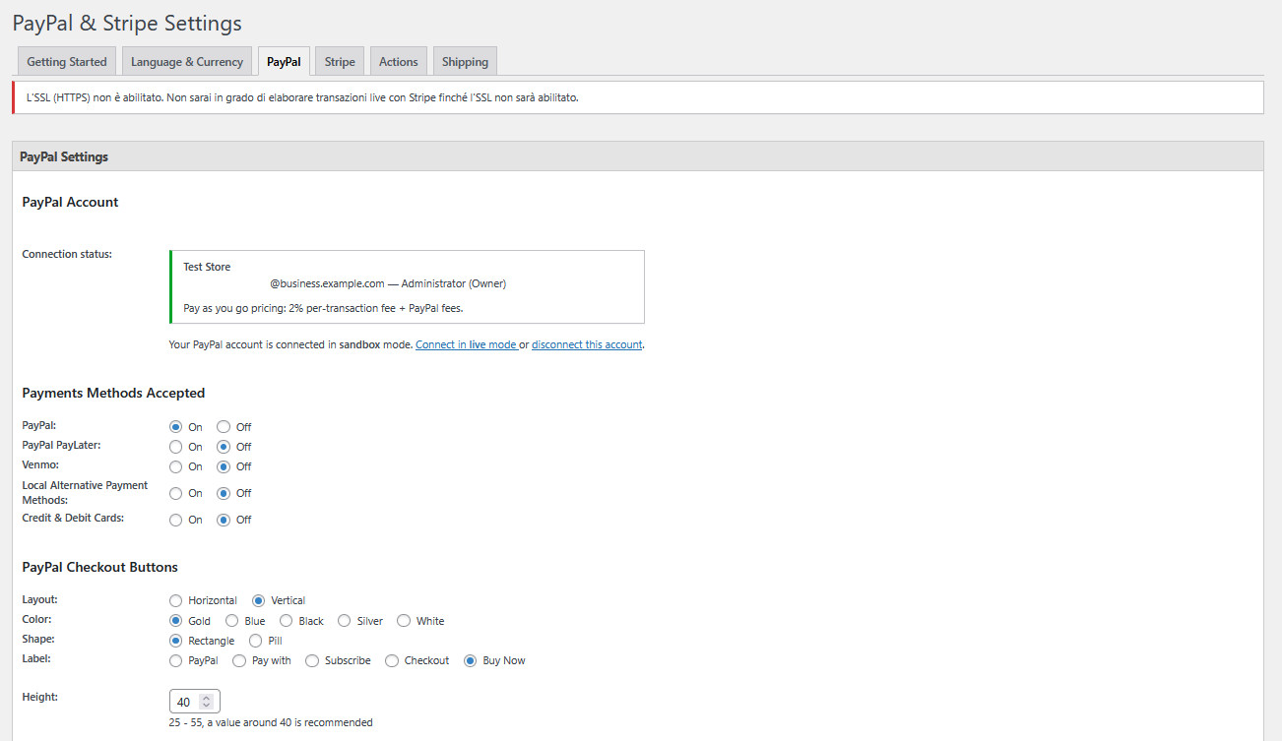
Task: Increase Height with the stepper up arrow
Action: coord(207,696)
